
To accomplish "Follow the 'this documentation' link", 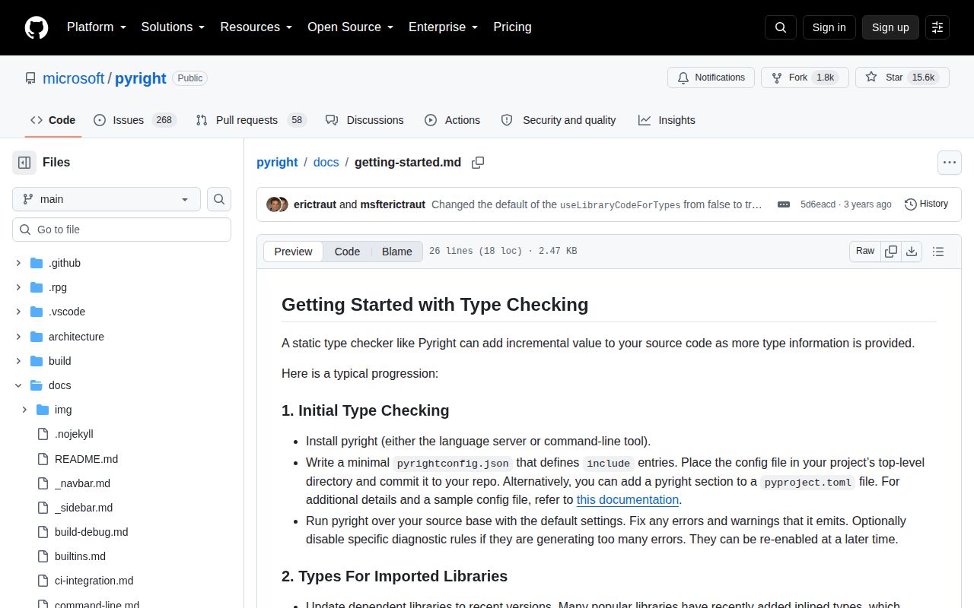I will coord(628,500).
